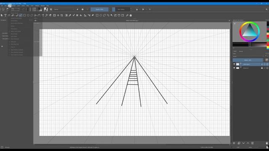This screenshot has height=151, width=269.
Task: Move the selected layer up
Action: 248,143
